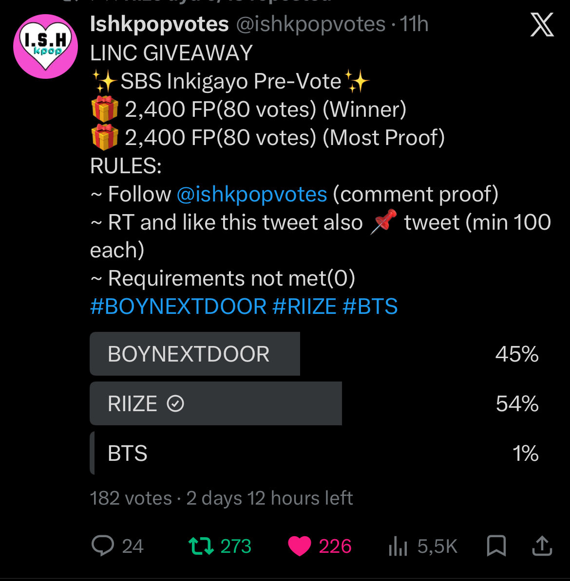Click the 182 votes poll summary
Viewport: 570px width, 581px height.
(131, 498)
